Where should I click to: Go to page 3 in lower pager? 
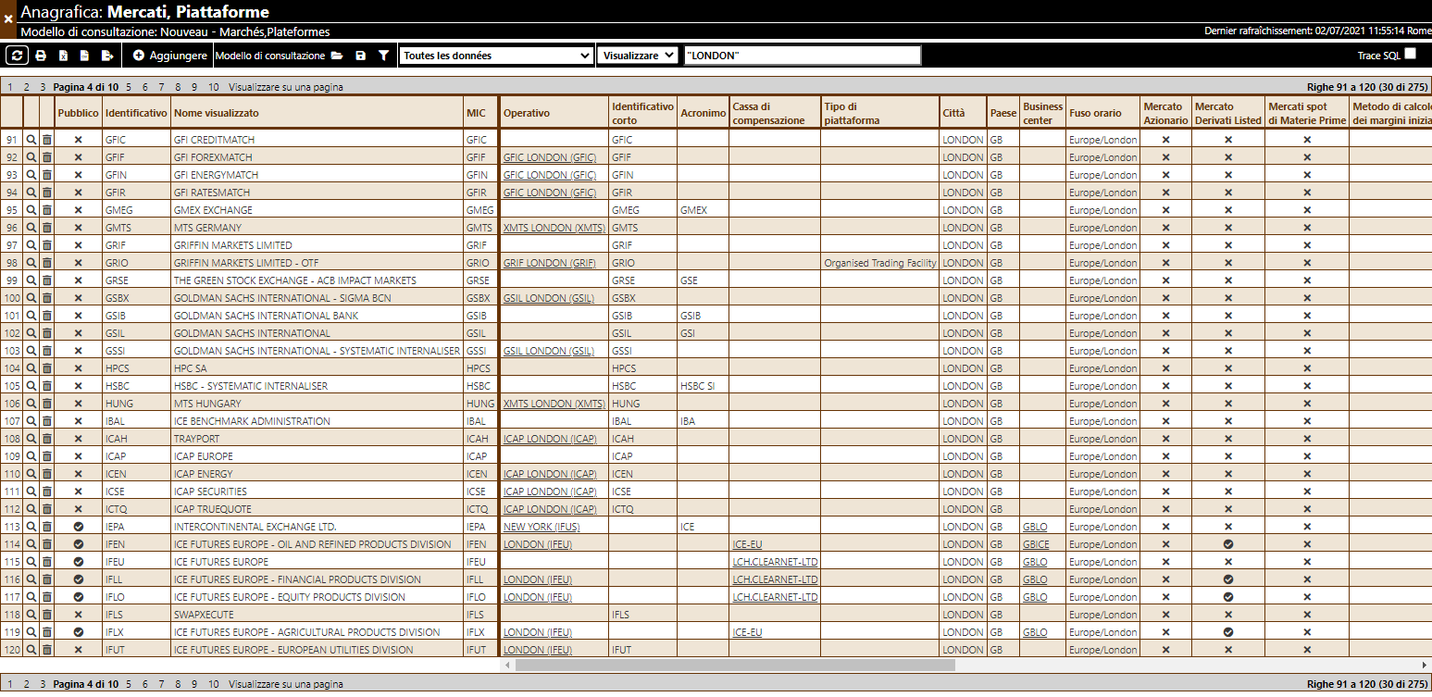point(43,684)
